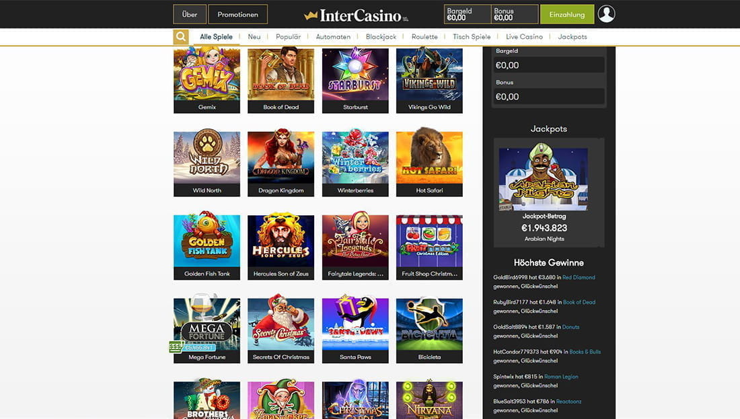Click the Höchste Gewinne heading
Image resolution: width=740 pixels, height=419 pixels.
point(548,263)
